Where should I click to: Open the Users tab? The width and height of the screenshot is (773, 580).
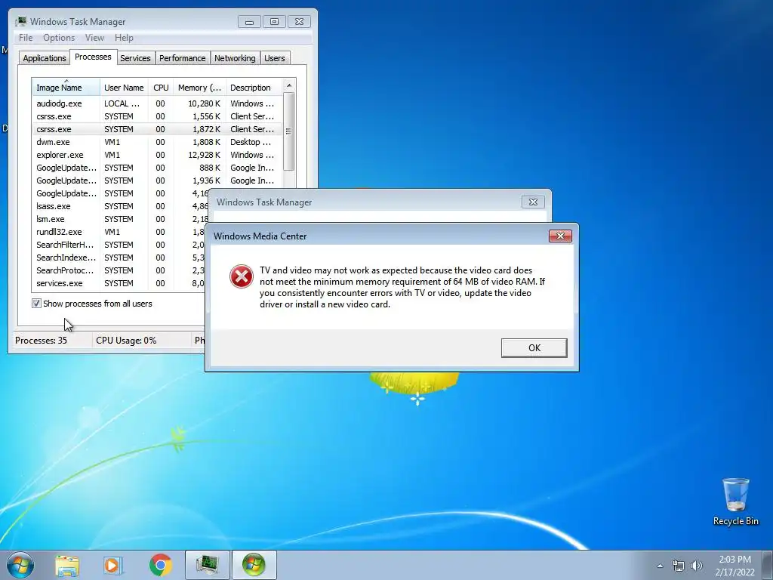[x=274, y=58]
